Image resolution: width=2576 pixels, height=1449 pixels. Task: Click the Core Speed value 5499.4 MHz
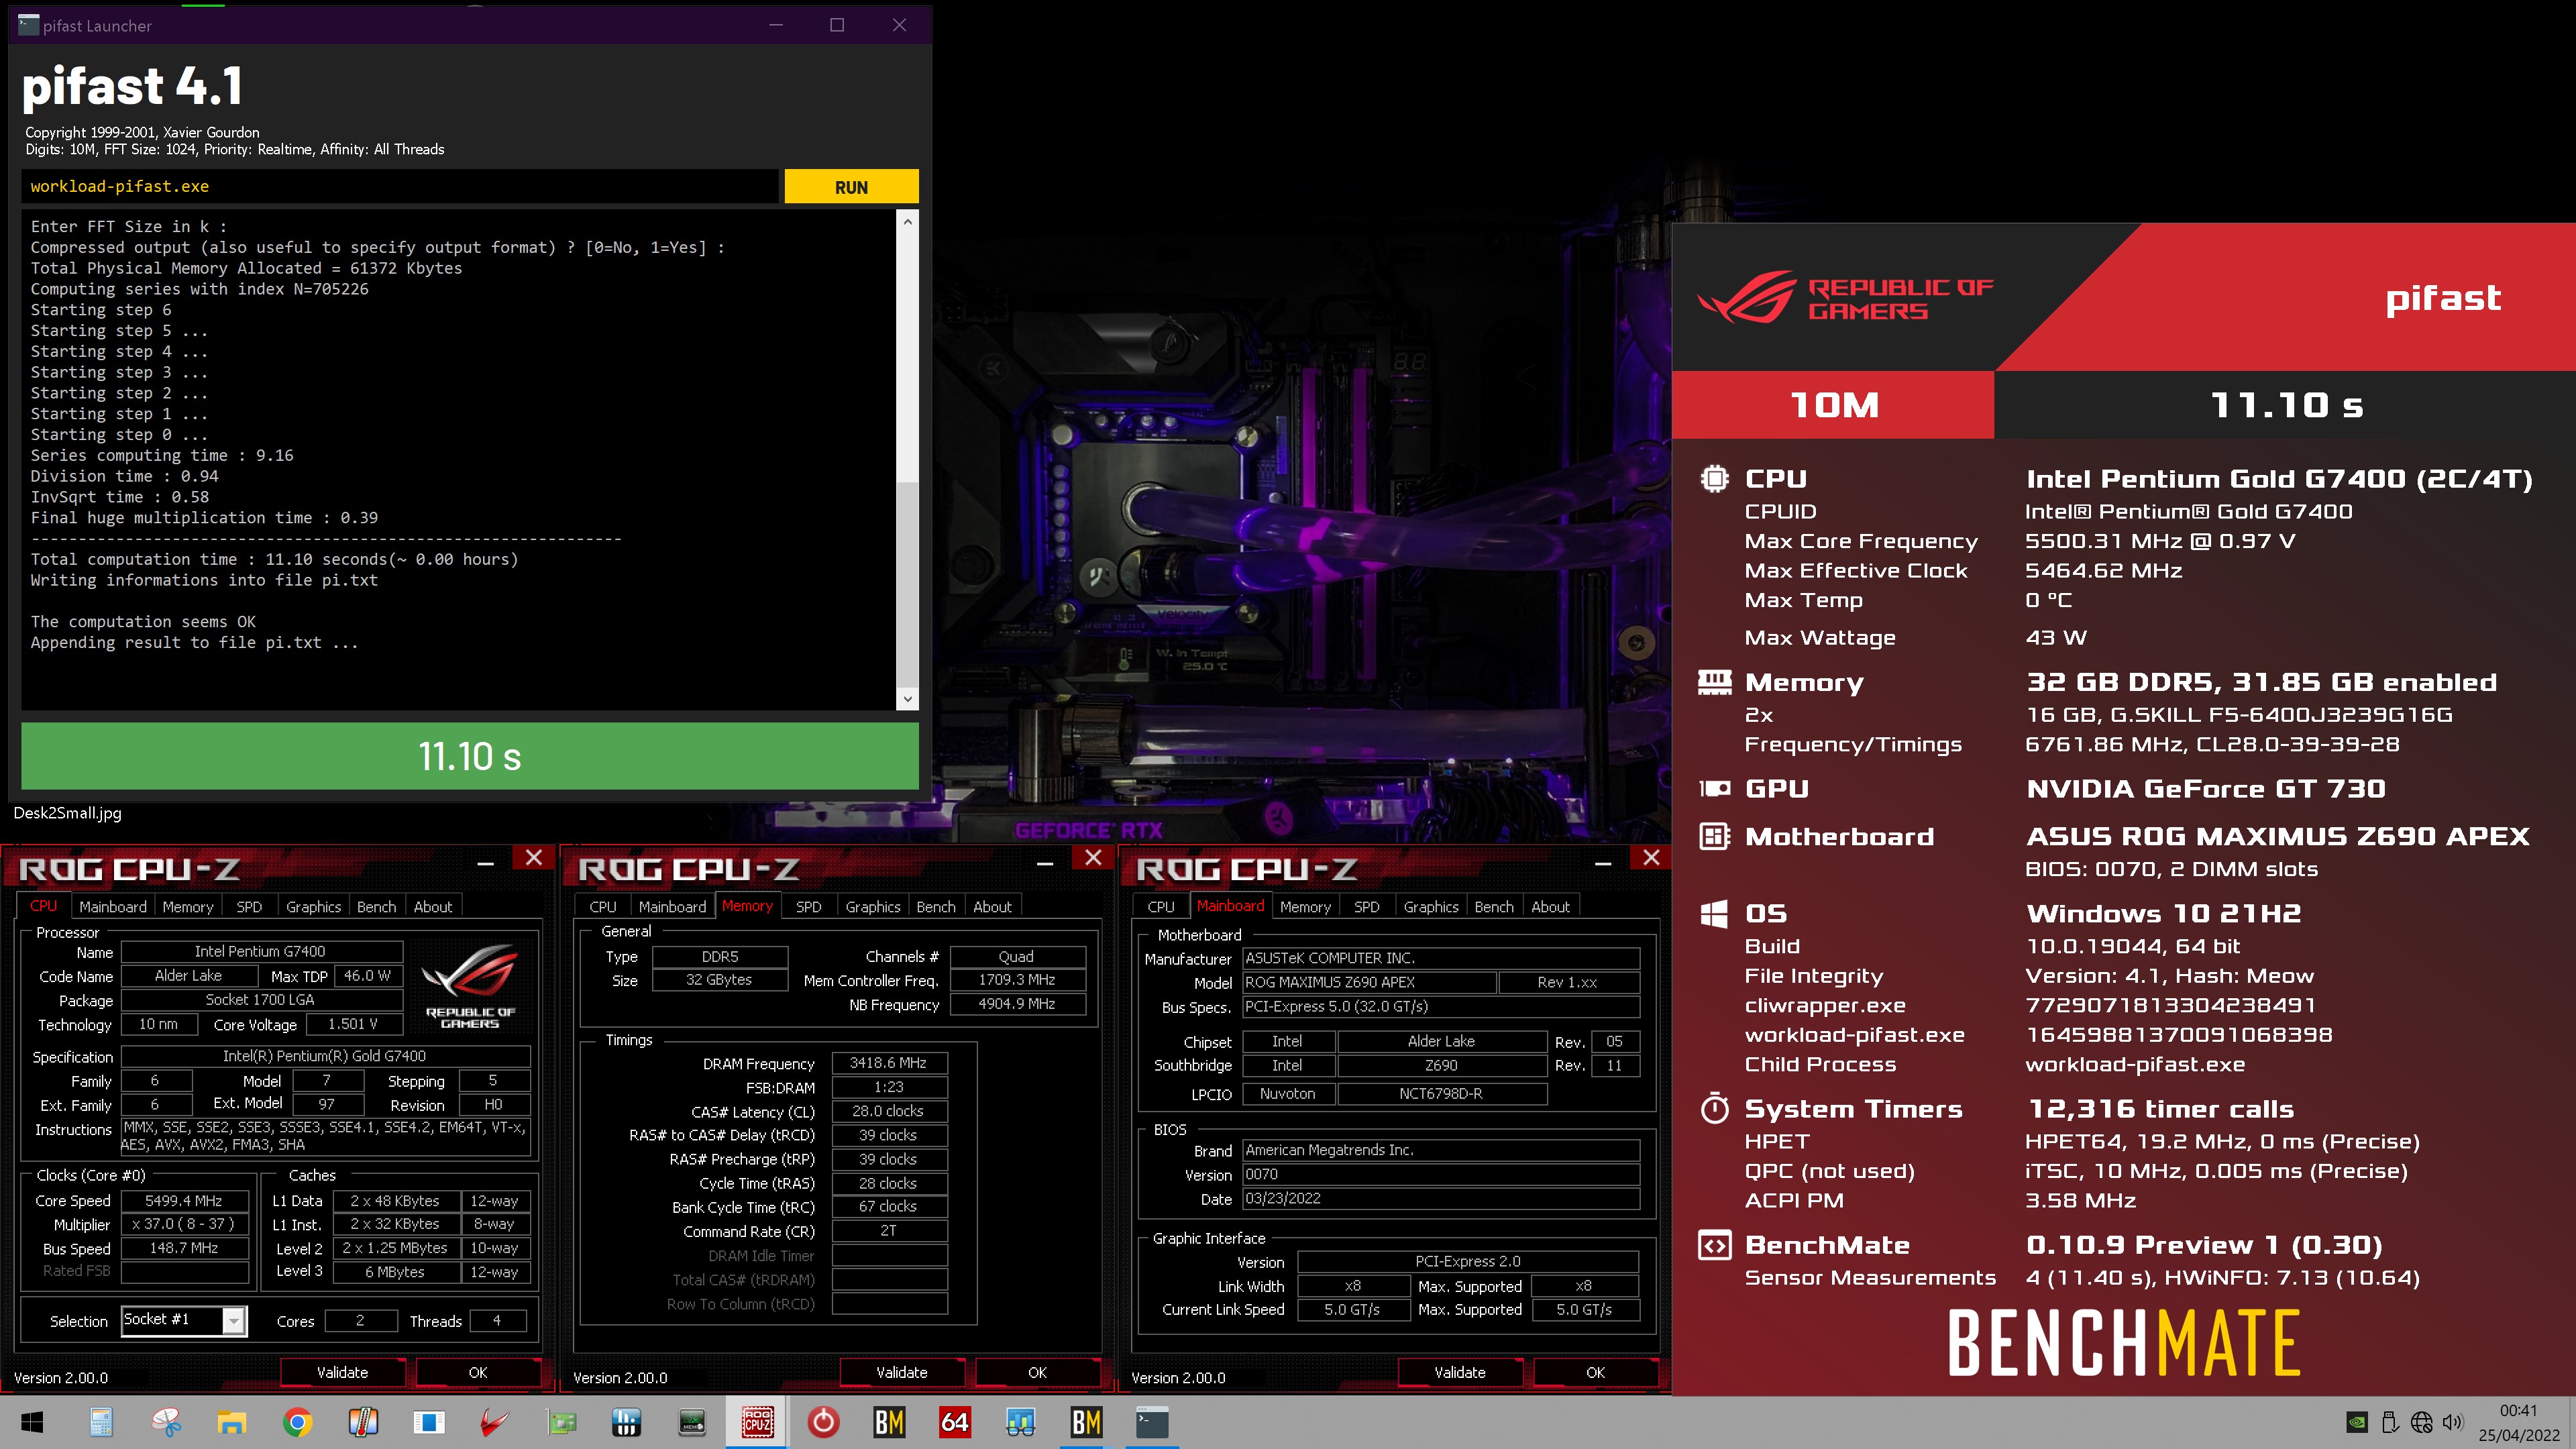pos(184,1200)
